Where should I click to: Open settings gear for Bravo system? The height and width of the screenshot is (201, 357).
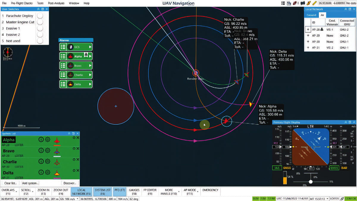click(48, 151)
